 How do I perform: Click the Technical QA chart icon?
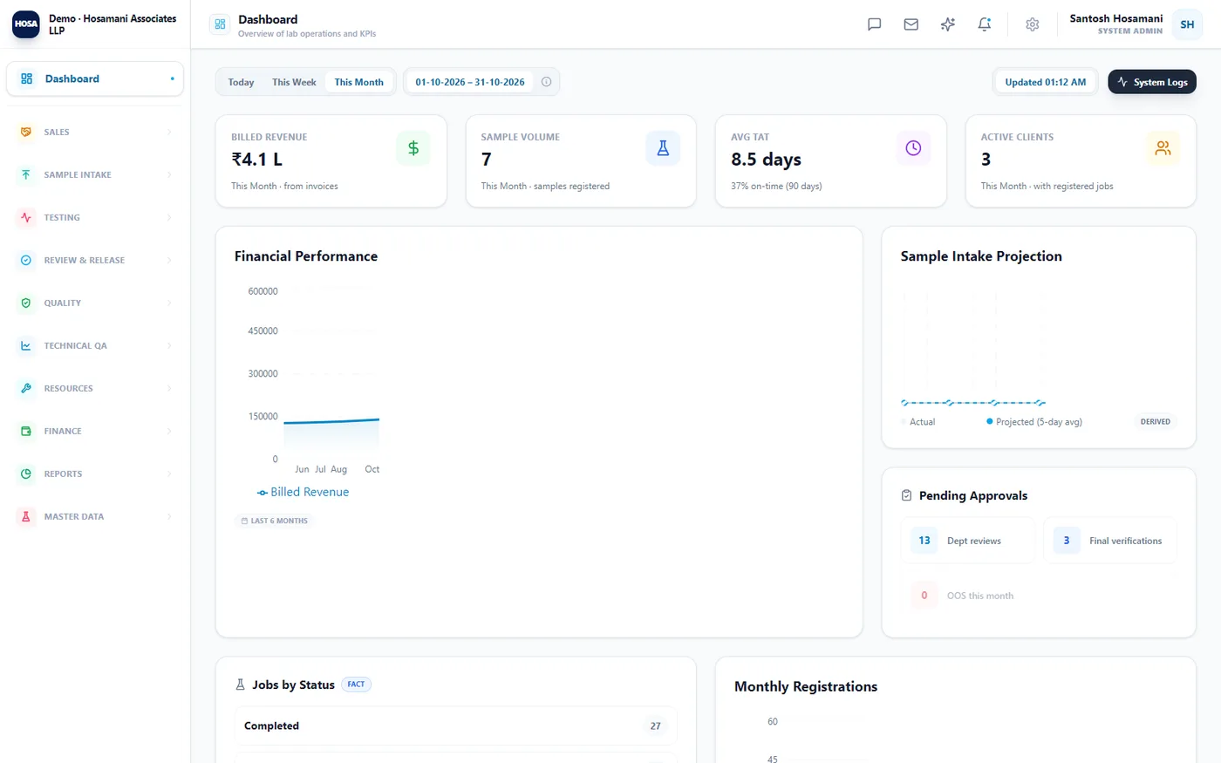26,345
